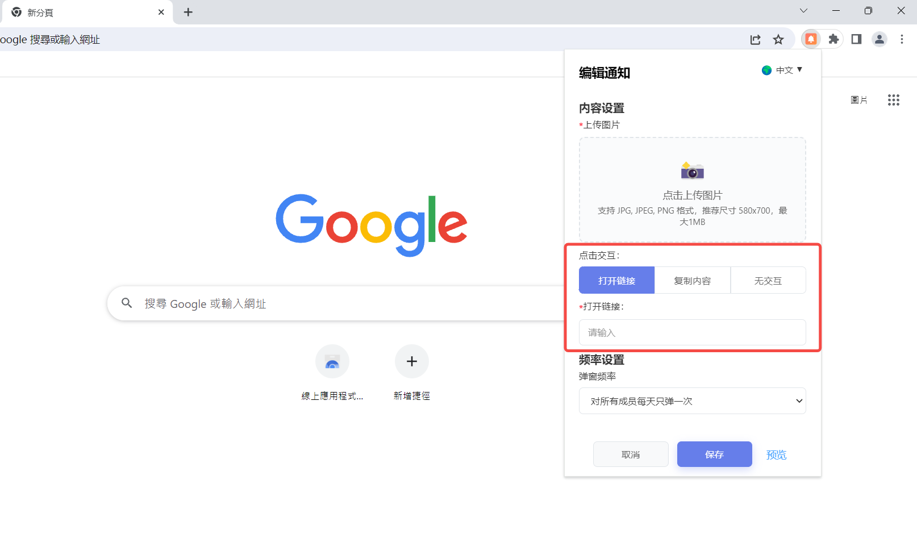Open the Google apps grid
Screen dimensions: 917x555
(894, 100)
